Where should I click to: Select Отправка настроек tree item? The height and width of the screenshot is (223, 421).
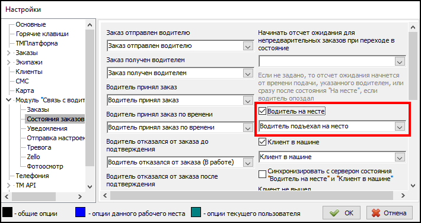tap(56, 138)
